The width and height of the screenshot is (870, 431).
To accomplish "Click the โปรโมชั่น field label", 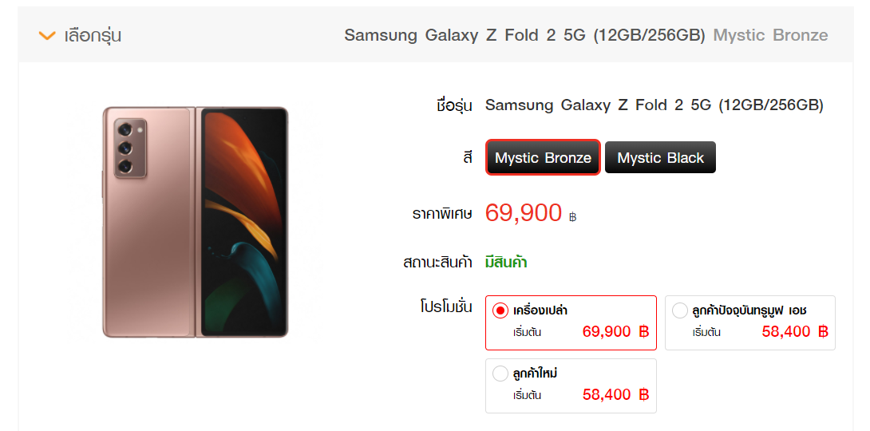I will point(446,307).
